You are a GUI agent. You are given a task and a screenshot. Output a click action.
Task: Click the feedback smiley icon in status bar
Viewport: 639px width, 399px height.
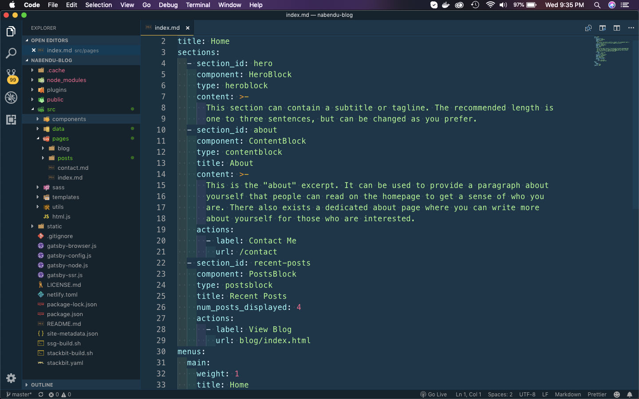(x=617, y=395)
